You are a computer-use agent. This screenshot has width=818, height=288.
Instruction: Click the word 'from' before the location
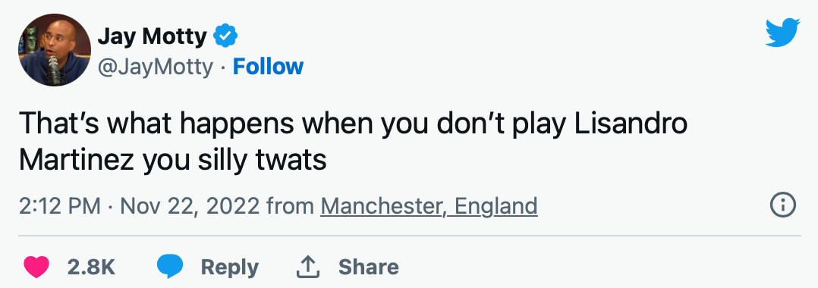290,206
